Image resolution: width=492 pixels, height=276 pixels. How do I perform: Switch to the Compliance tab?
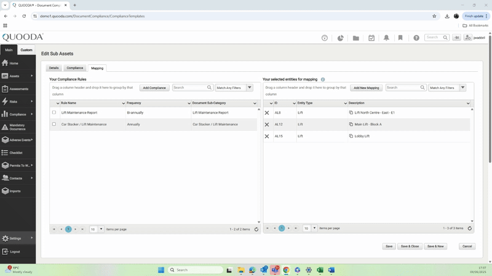[74, 68]
